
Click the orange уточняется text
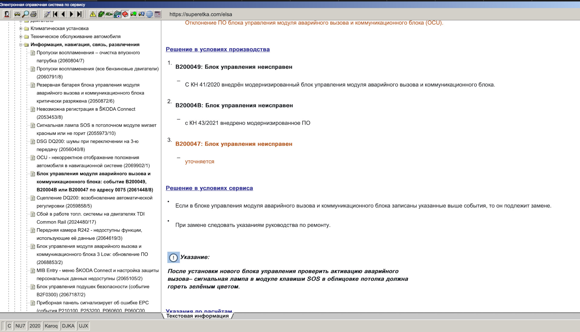pyautogui.click(x=200, y=161)
